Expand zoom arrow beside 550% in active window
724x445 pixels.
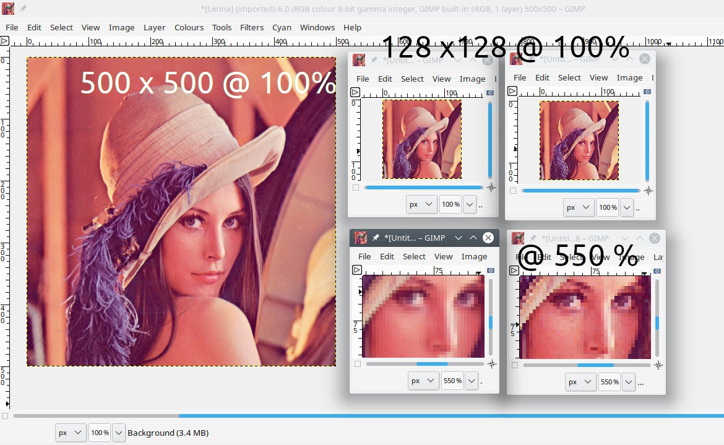(472, 381)
